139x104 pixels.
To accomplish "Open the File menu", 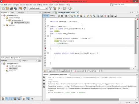I will pyautogui.click(x=2, y=5).
